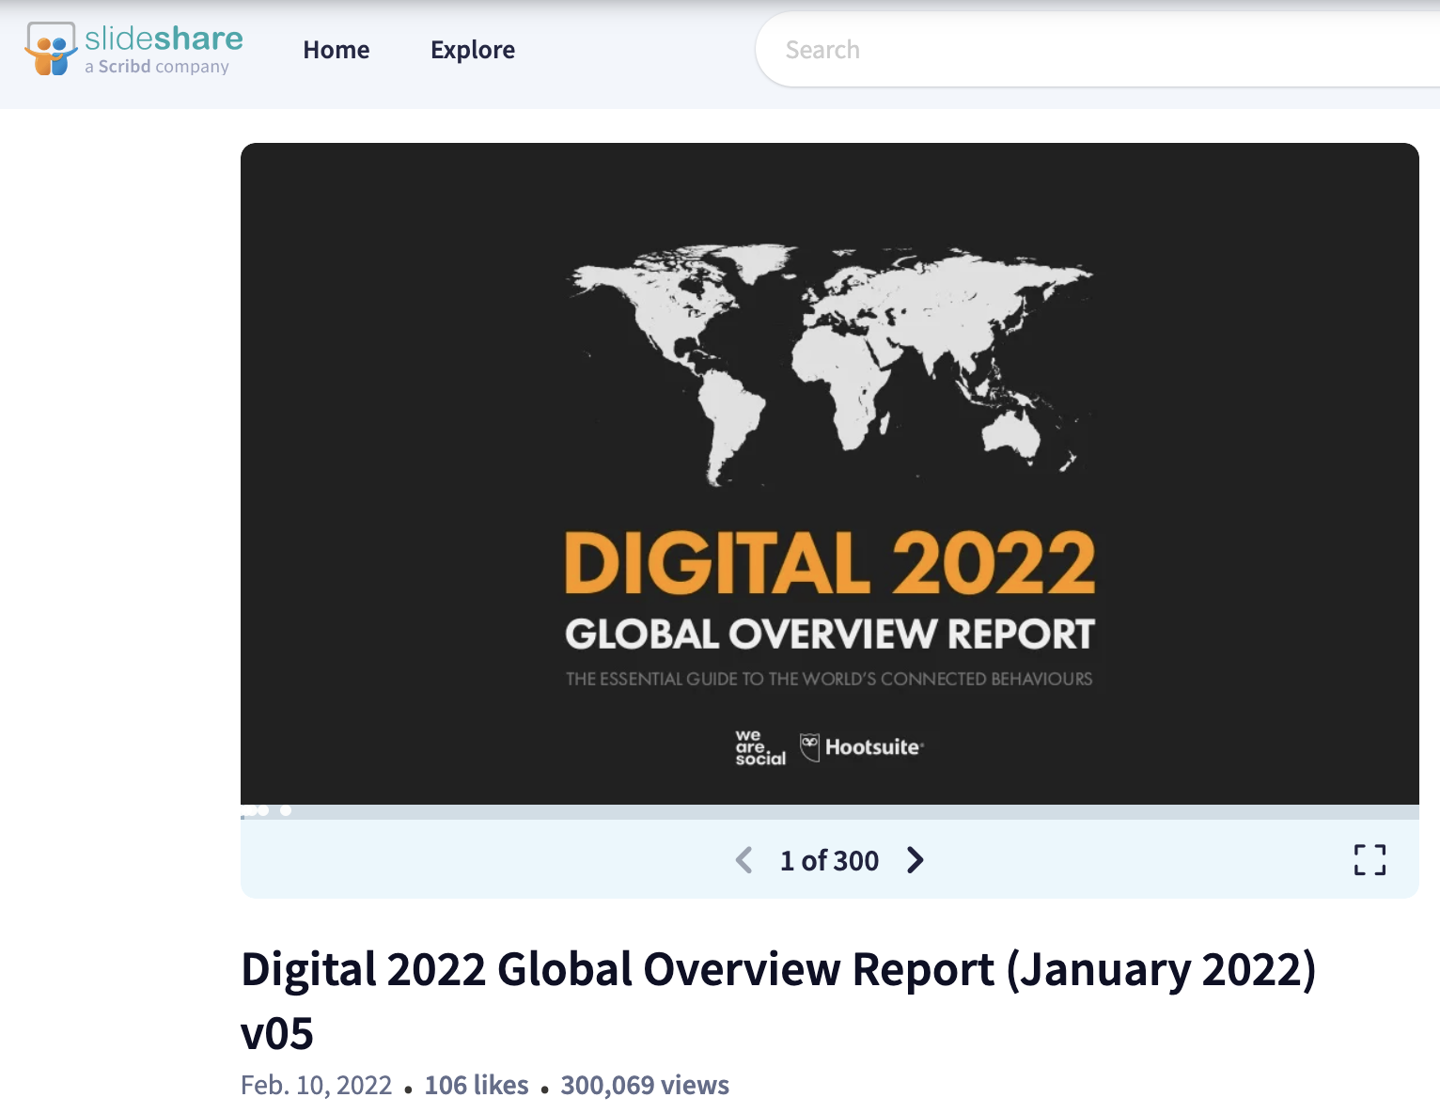Click the We Are Social logo

(759, 747)
